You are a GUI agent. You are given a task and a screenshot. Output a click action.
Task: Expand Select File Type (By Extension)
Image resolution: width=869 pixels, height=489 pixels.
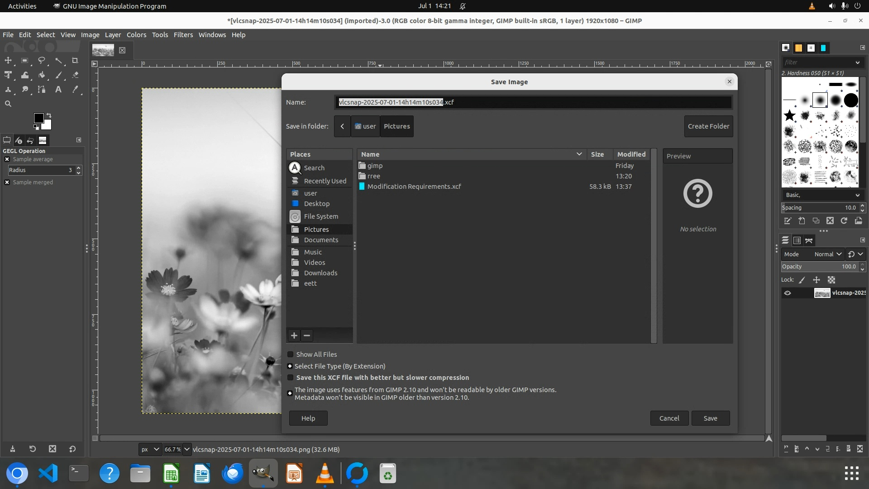coord(290,366)
